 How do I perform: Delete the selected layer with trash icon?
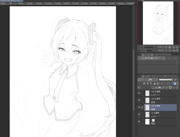click(x=177, y=87)
